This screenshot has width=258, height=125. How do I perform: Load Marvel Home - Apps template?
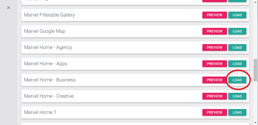[x=237, y=64]
